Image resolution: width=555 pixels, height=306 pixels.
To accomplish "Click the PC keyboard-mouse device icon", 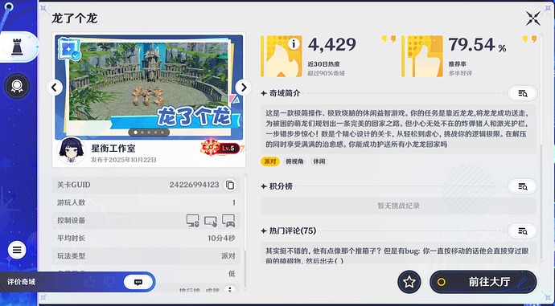I will 193,221.
